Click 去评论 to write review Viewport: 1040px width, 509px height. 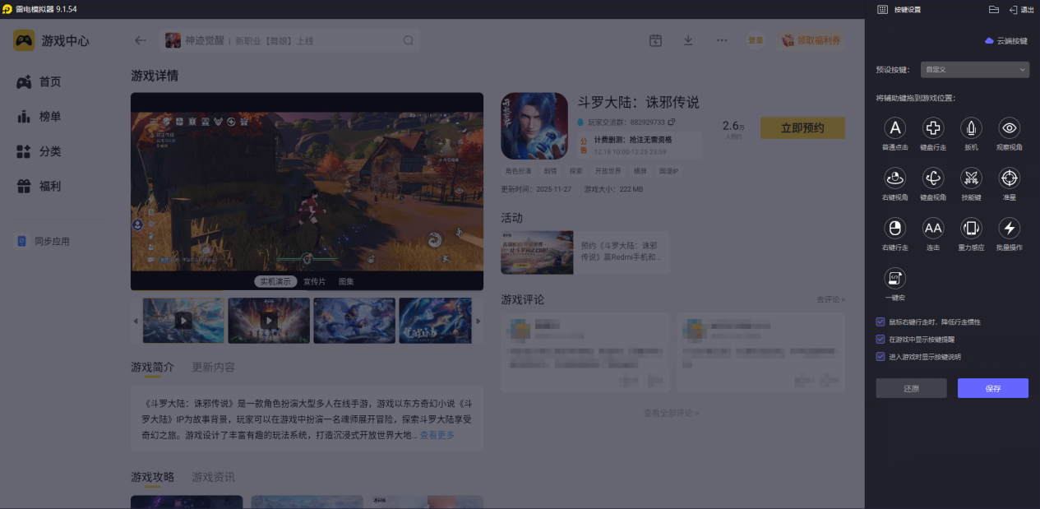(830, 300)
